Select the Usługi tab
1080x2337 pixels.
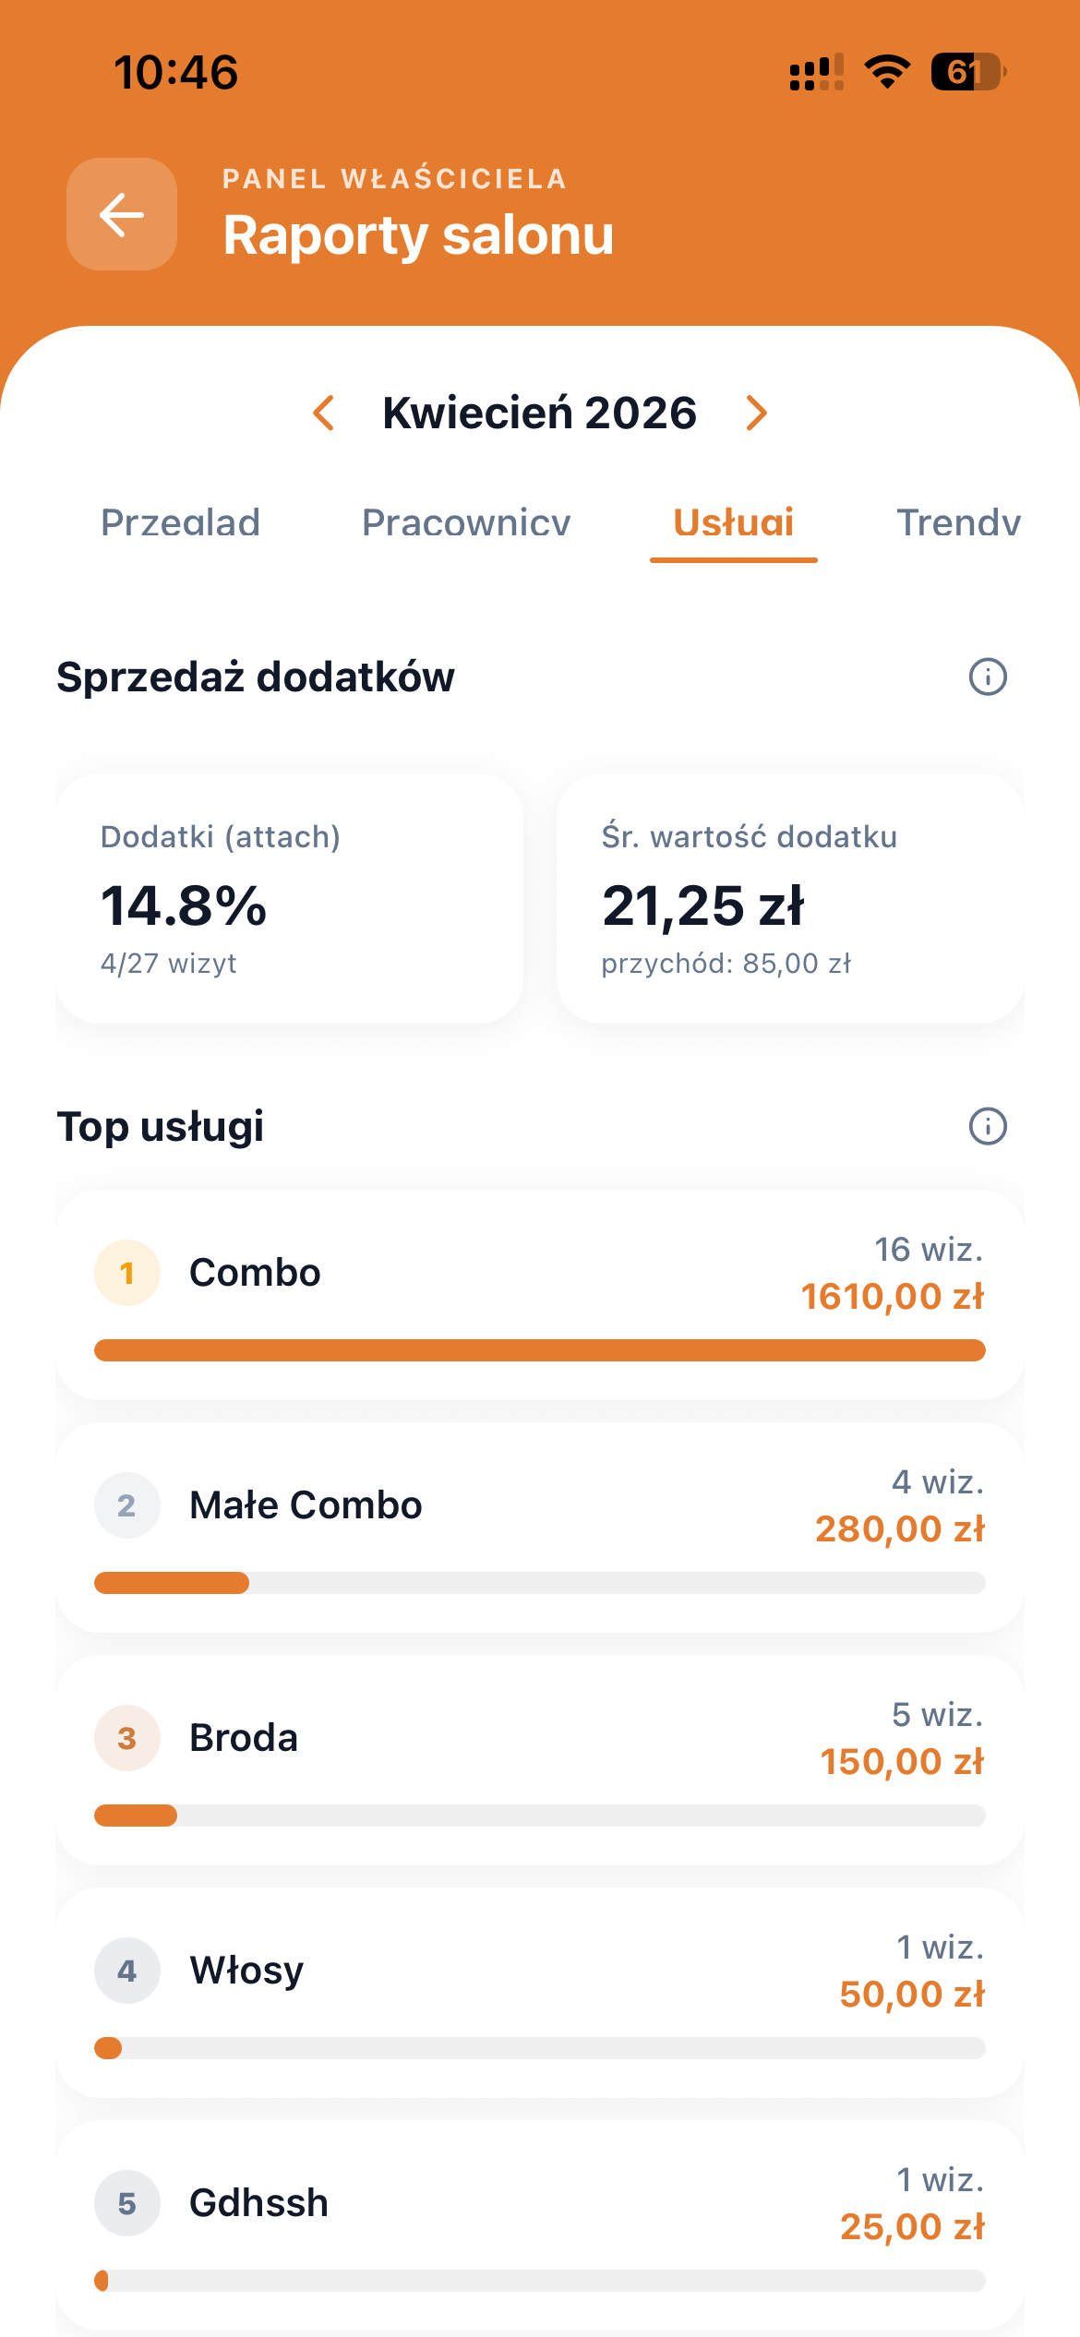coord(734,522)
